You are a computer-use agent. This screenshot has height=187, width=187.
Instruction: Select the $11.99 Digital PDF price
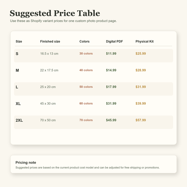click(x=111, y=54)
